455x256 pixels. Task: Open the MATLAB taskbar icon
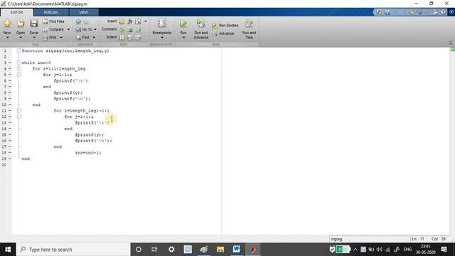(253, 250)
